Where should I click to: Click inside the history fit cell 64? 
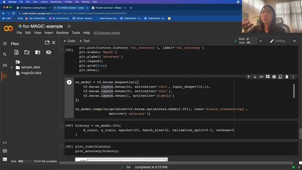coord(154,130)
